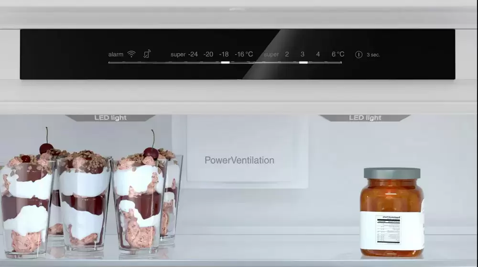Click the PowerVentilation panel
This screenshot has width=478, height=267.
[x=239, y=160]
